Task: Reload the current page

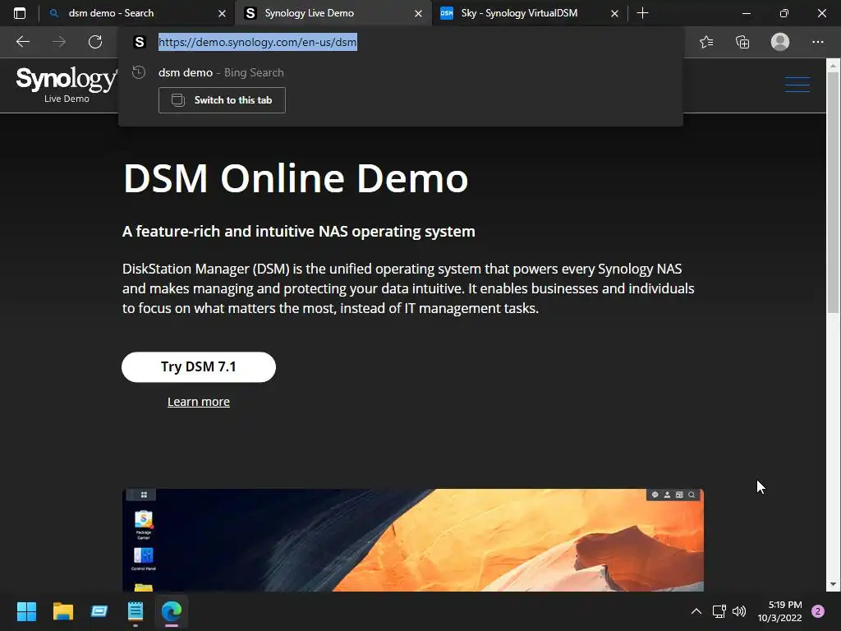Action: point(95,42)
